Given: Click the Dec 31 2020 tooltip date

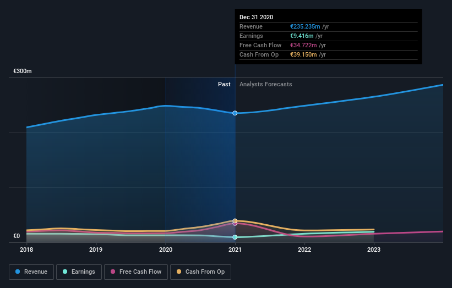Looking at the screenshot, I should (x=256, y=17).
